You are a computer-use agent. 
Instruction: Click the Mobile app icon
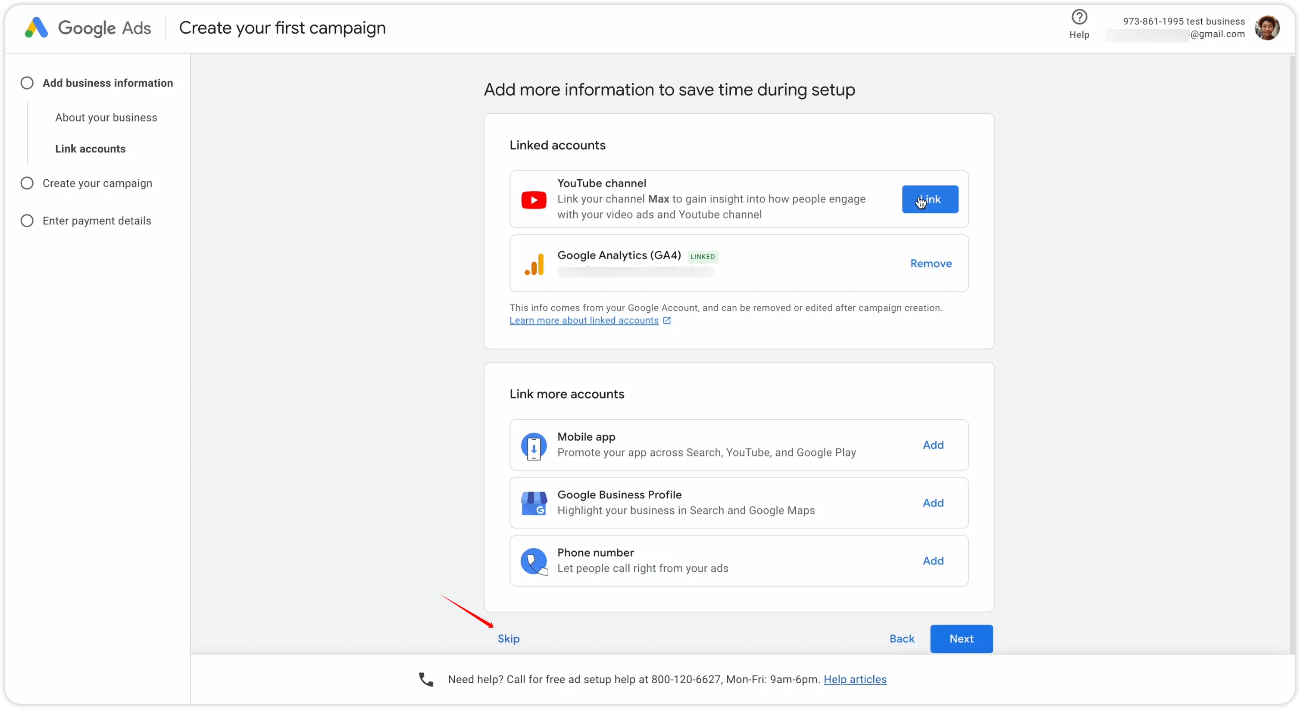coord(534,446)
